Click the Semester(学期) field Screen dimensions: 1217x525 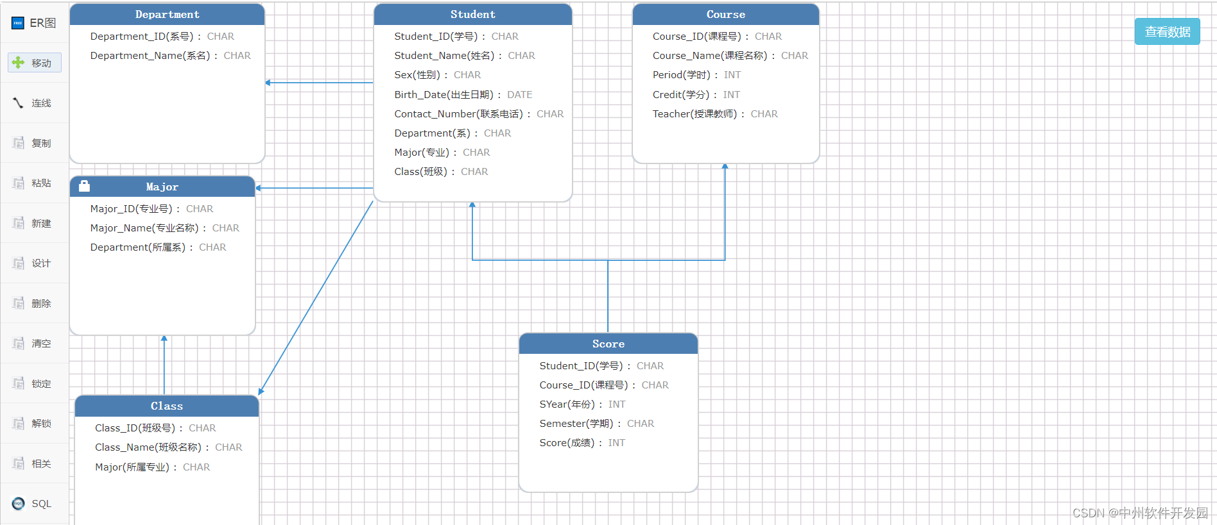click(x=597, y=424)
